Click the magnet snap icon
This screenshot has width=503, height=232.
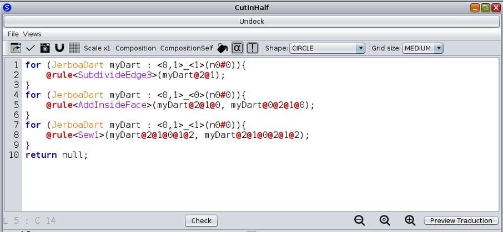click(59, 48)
